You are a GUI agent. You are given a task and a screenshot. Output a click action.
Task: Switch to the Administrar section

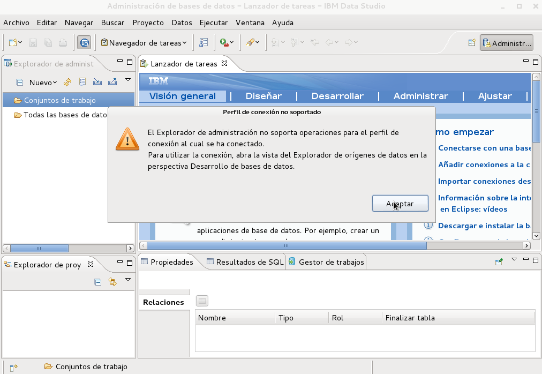[420, 96]
